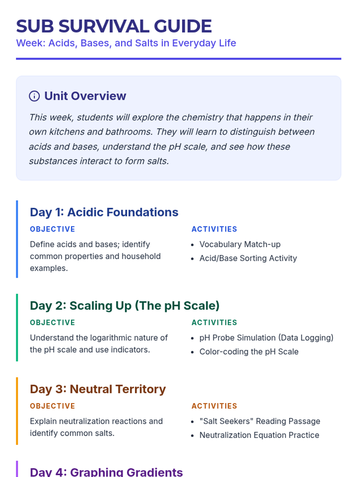Select the pH Probe Simulation activity
This screenshot has width=357, height=477.
[266, 338]
